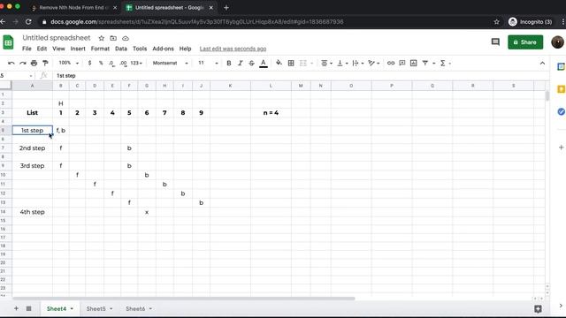Toggle bold formatting

229,63
